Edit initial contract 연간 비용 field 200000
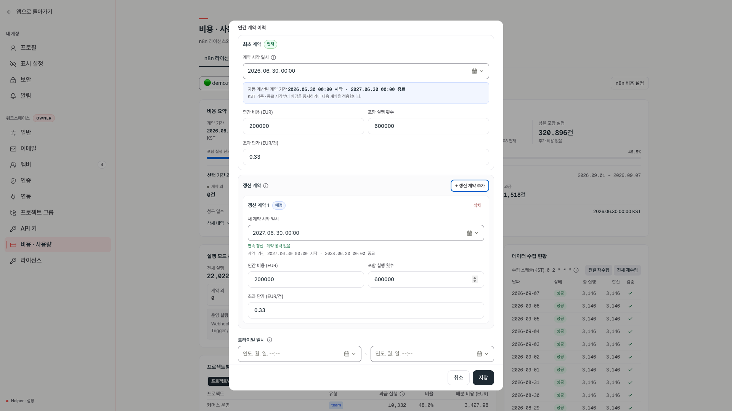 303,126
